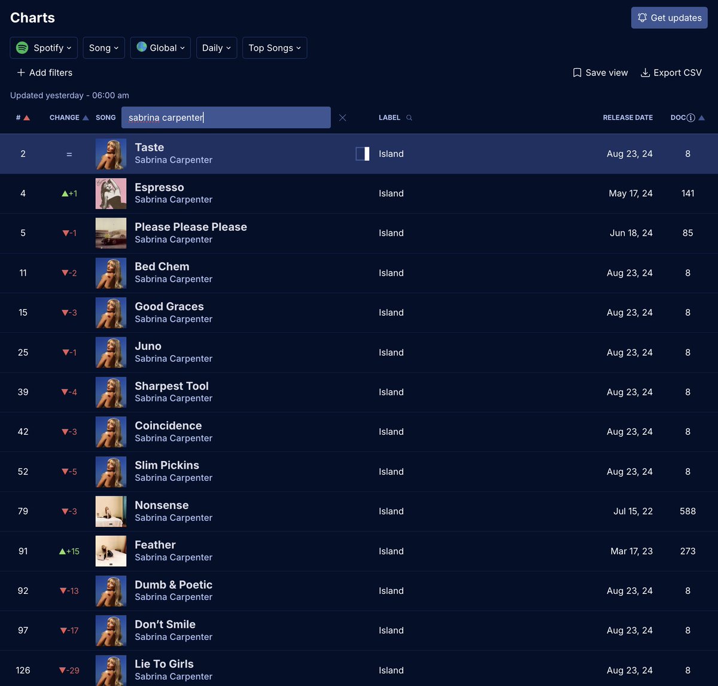Screen dimensions: 718x686
Task: Click the Nonsense cover thumbnail
Action: pyautogui.click(x=111, y=511)
